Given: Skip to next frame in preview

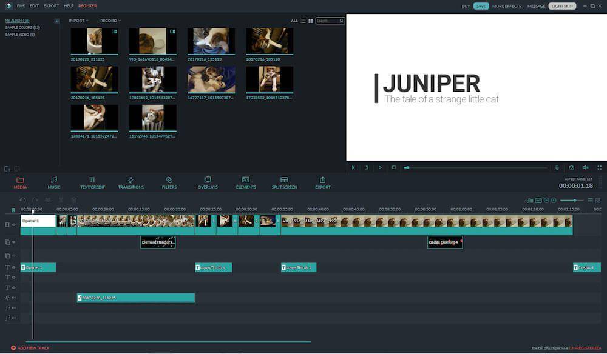Looking at the screenshot, I should 367,168.
